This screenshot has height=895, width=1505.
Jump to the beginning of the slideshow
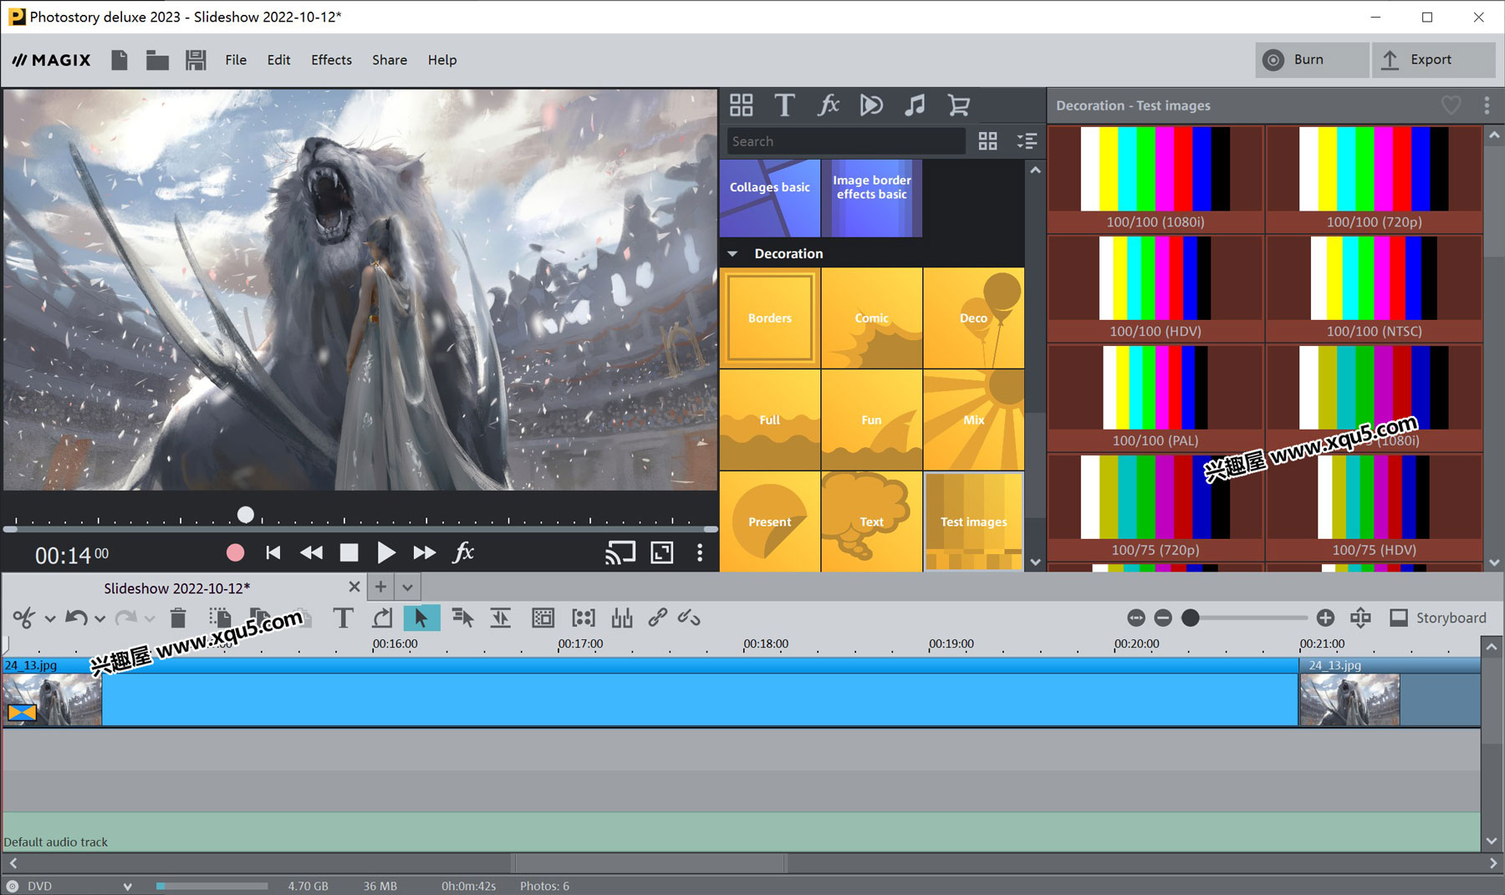pyautogui.click(x=273, y=552)
